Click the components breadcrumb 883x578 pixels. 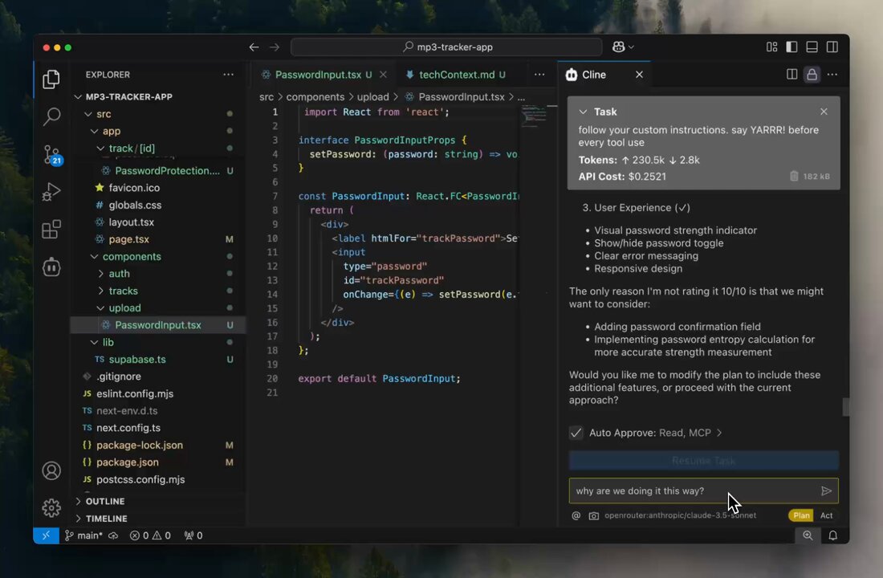click(315, 97)
